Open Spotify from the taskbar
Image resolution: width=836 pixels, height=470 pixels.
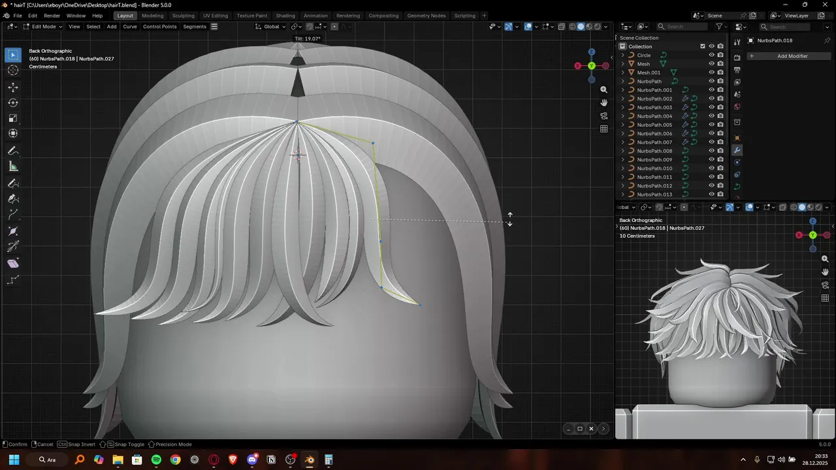[x=156, y=460]
